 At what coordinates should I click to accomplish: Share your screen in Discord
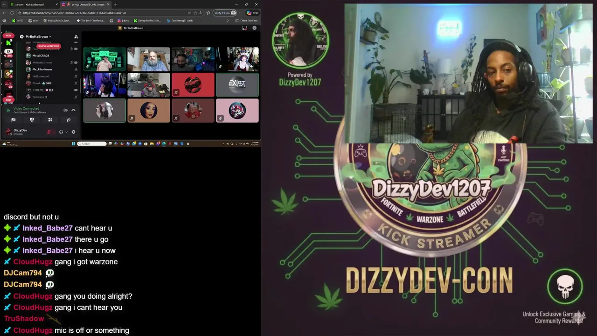point(32,120)
